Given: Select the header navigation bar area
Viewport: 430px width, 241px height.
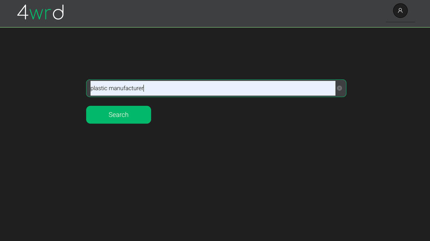Looking at the screenshot, I should tap(215, 13).
